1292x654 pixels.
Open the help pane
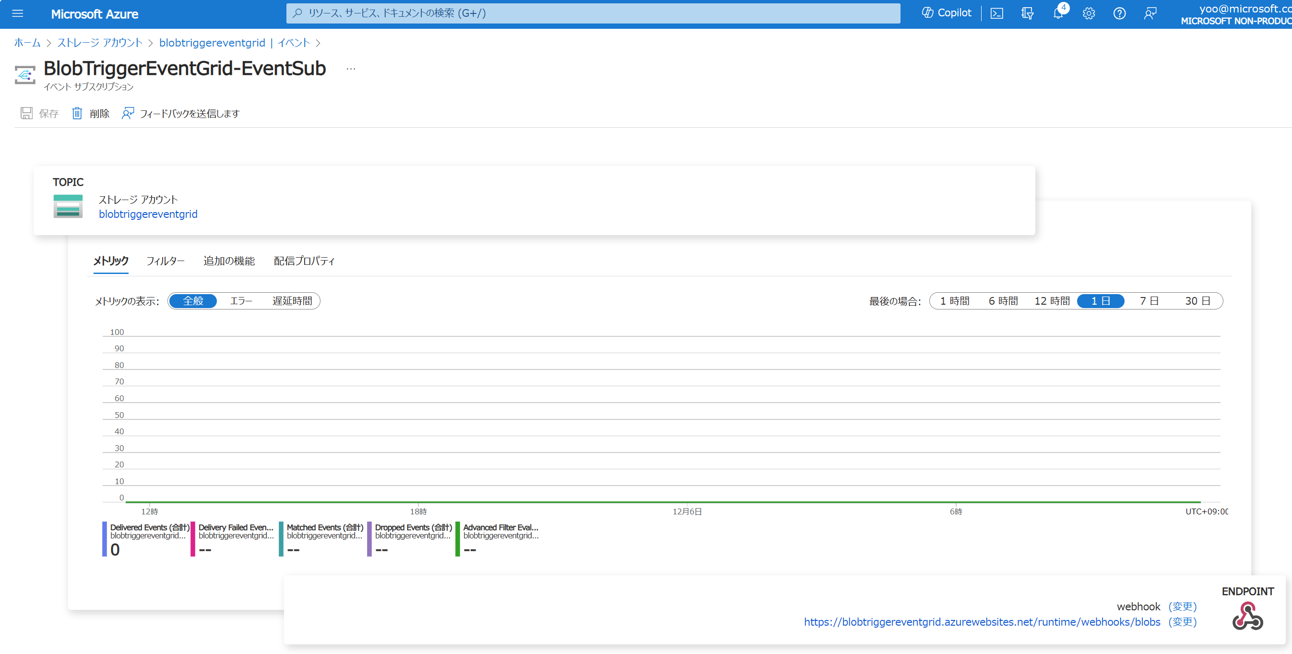[1119, 13]
